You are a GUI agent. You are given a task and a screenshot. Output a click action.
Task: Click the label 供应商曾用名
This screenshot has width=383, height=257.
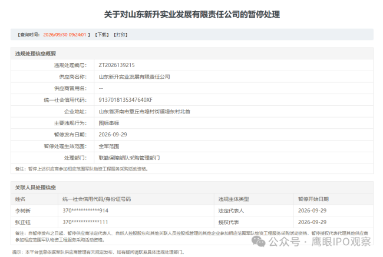pos(70,88)
